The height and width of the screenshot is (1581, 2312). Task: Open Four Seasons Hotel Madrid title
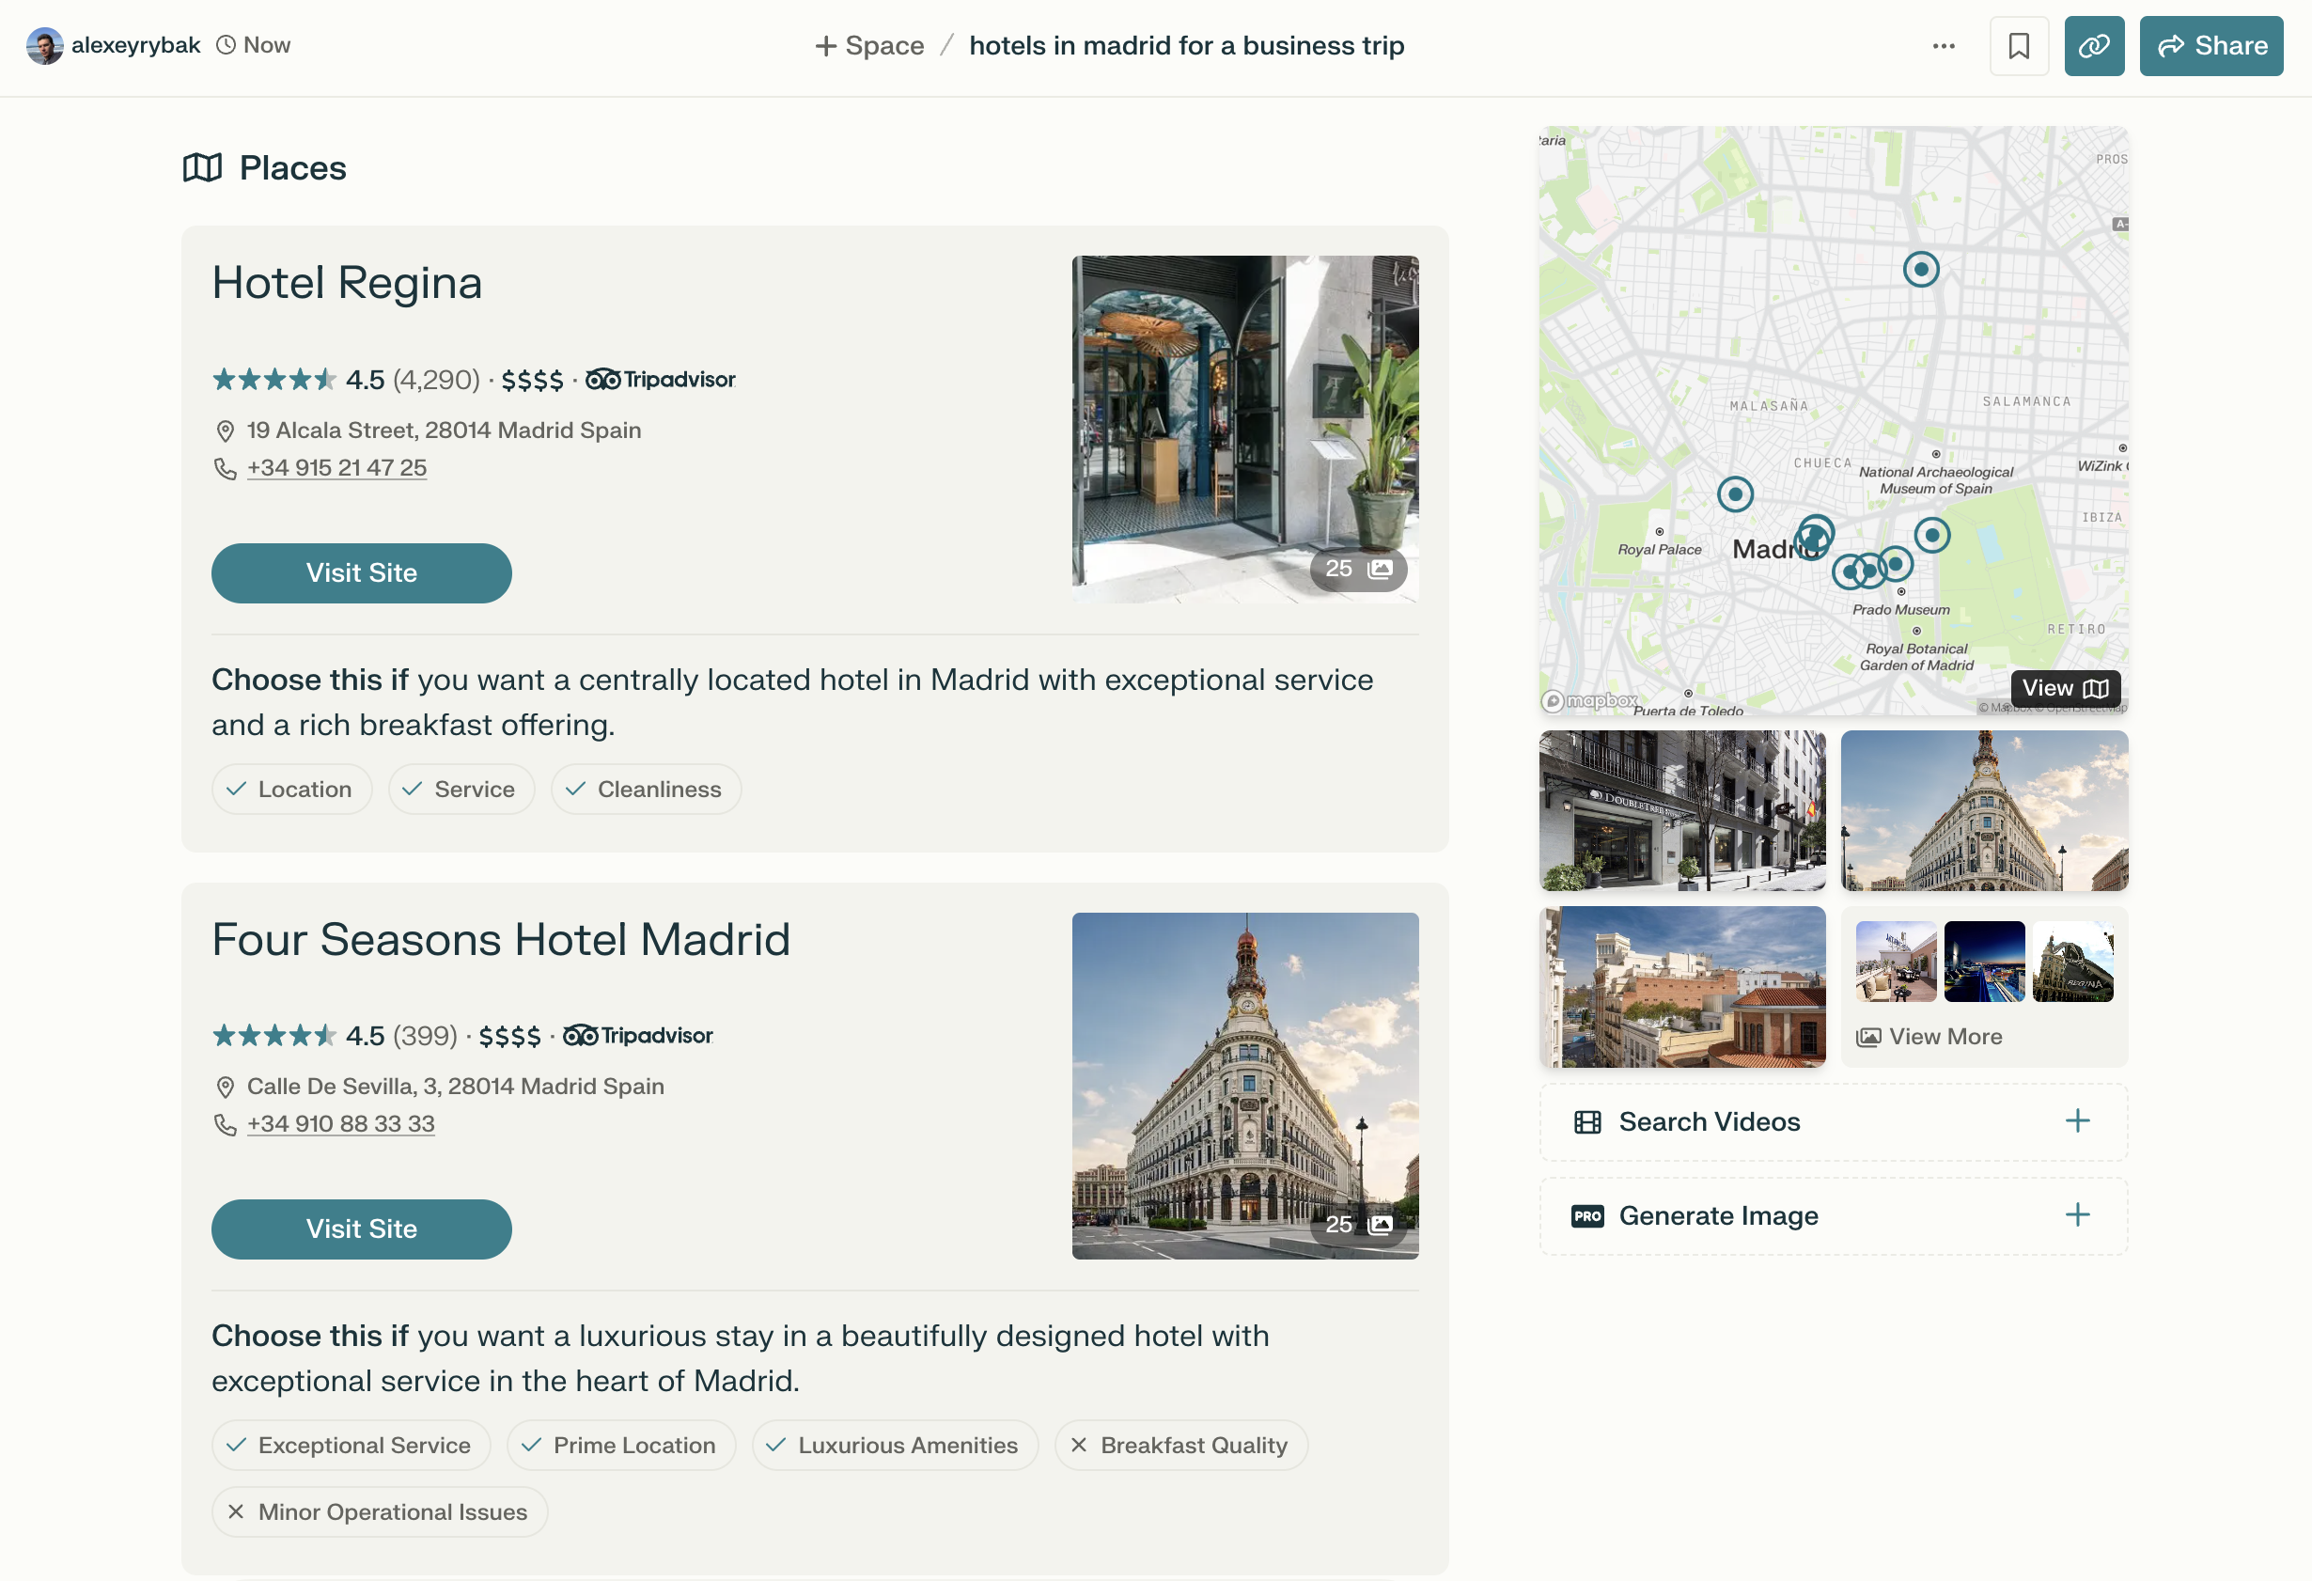(500, 939)
